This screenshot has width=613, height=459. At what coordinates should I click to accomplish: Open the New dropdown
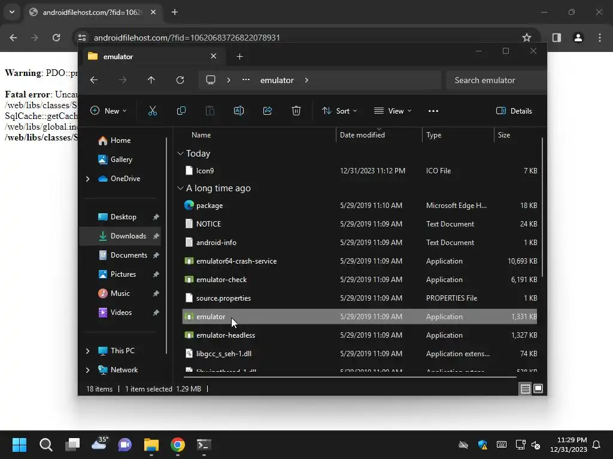coord(108,111)
